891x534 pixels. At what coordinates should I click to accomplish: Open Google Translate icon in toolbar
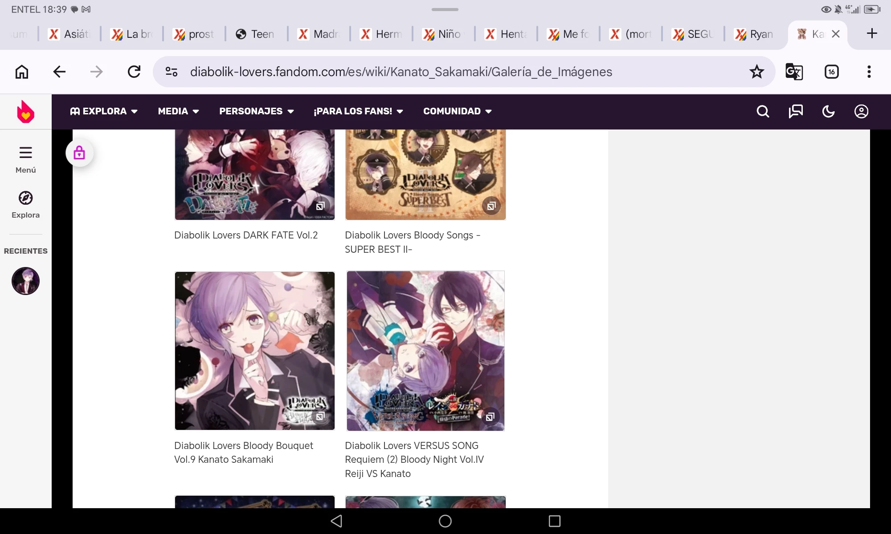tap(794, 72)
